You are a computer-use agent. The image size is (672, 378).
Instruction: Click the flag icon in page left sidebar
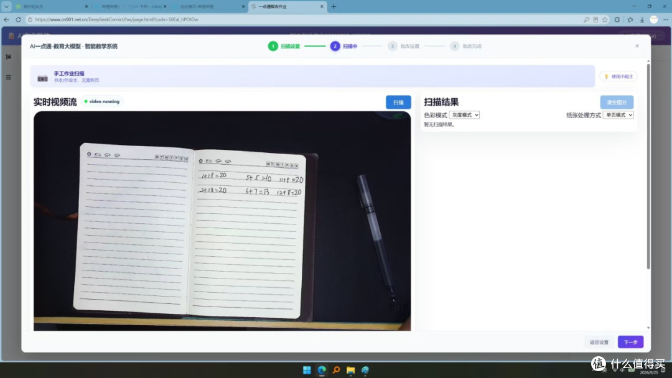click(9, 57)
